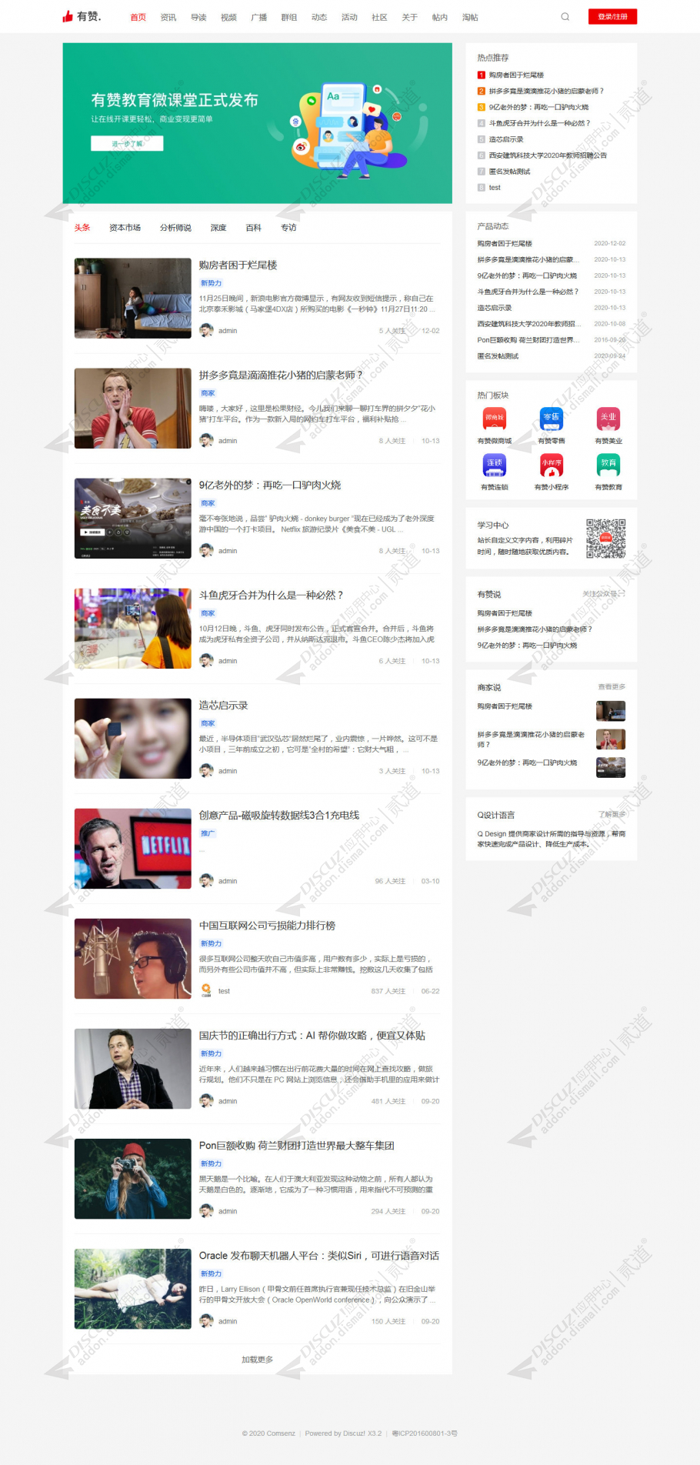Click admin avatar on 购房者困于烂尾楼 article
700x1465 pixels.
coord(206,330)
